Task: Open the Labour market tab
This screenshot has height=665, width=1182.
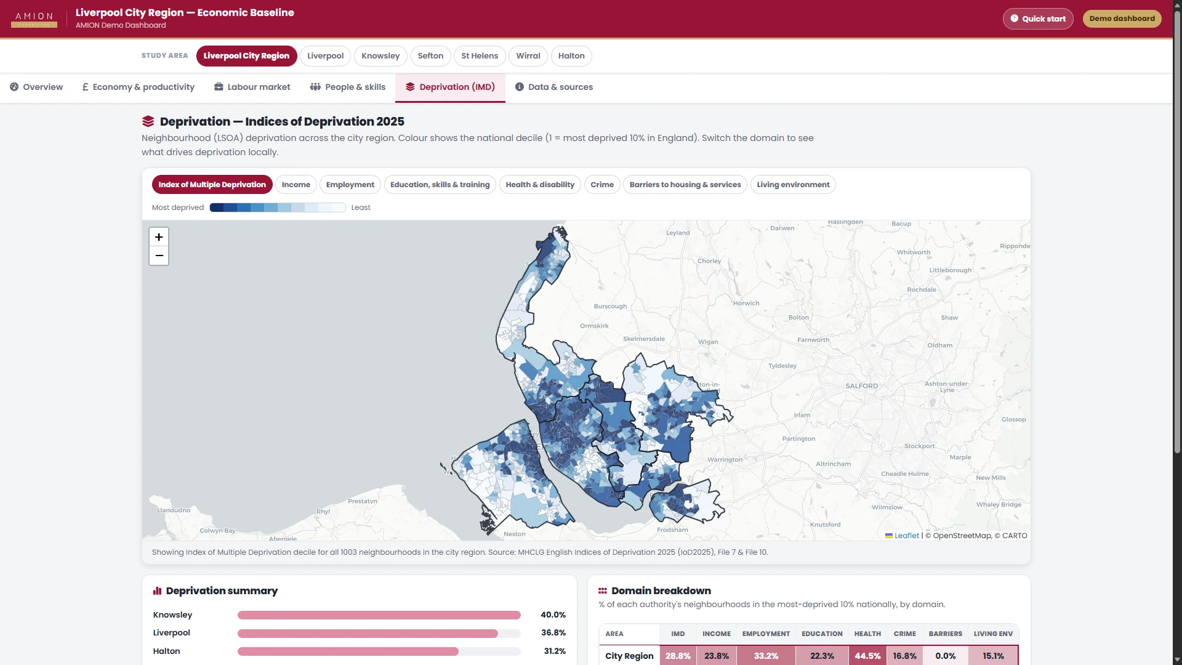Action: tap(252, 87)
